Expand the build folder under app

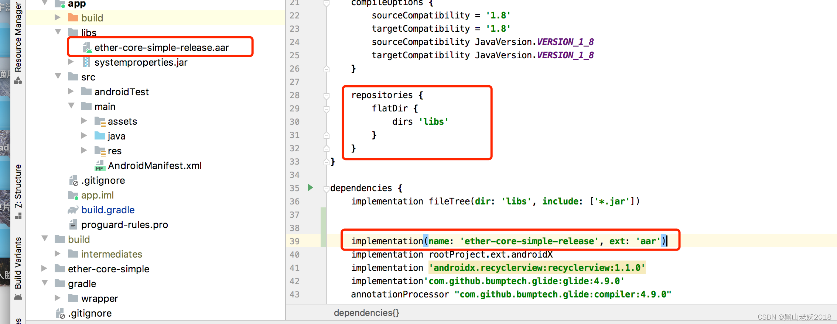tap(57, 18)
